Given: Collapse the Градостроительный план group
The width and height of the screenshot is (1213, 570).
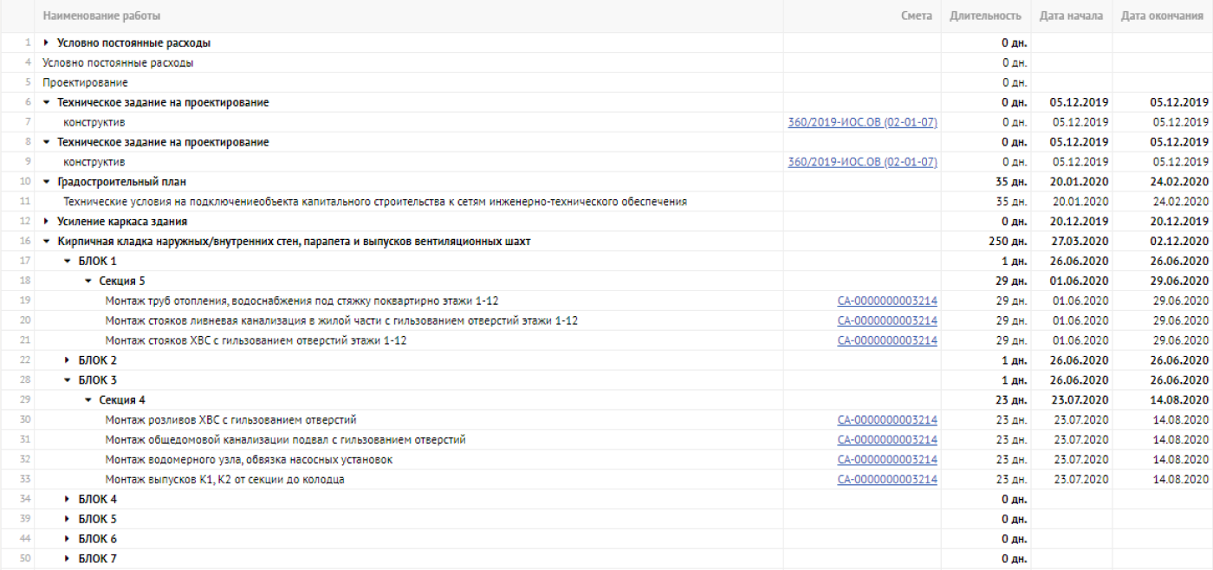Looking at the screenshot, I should click(47, 182).
